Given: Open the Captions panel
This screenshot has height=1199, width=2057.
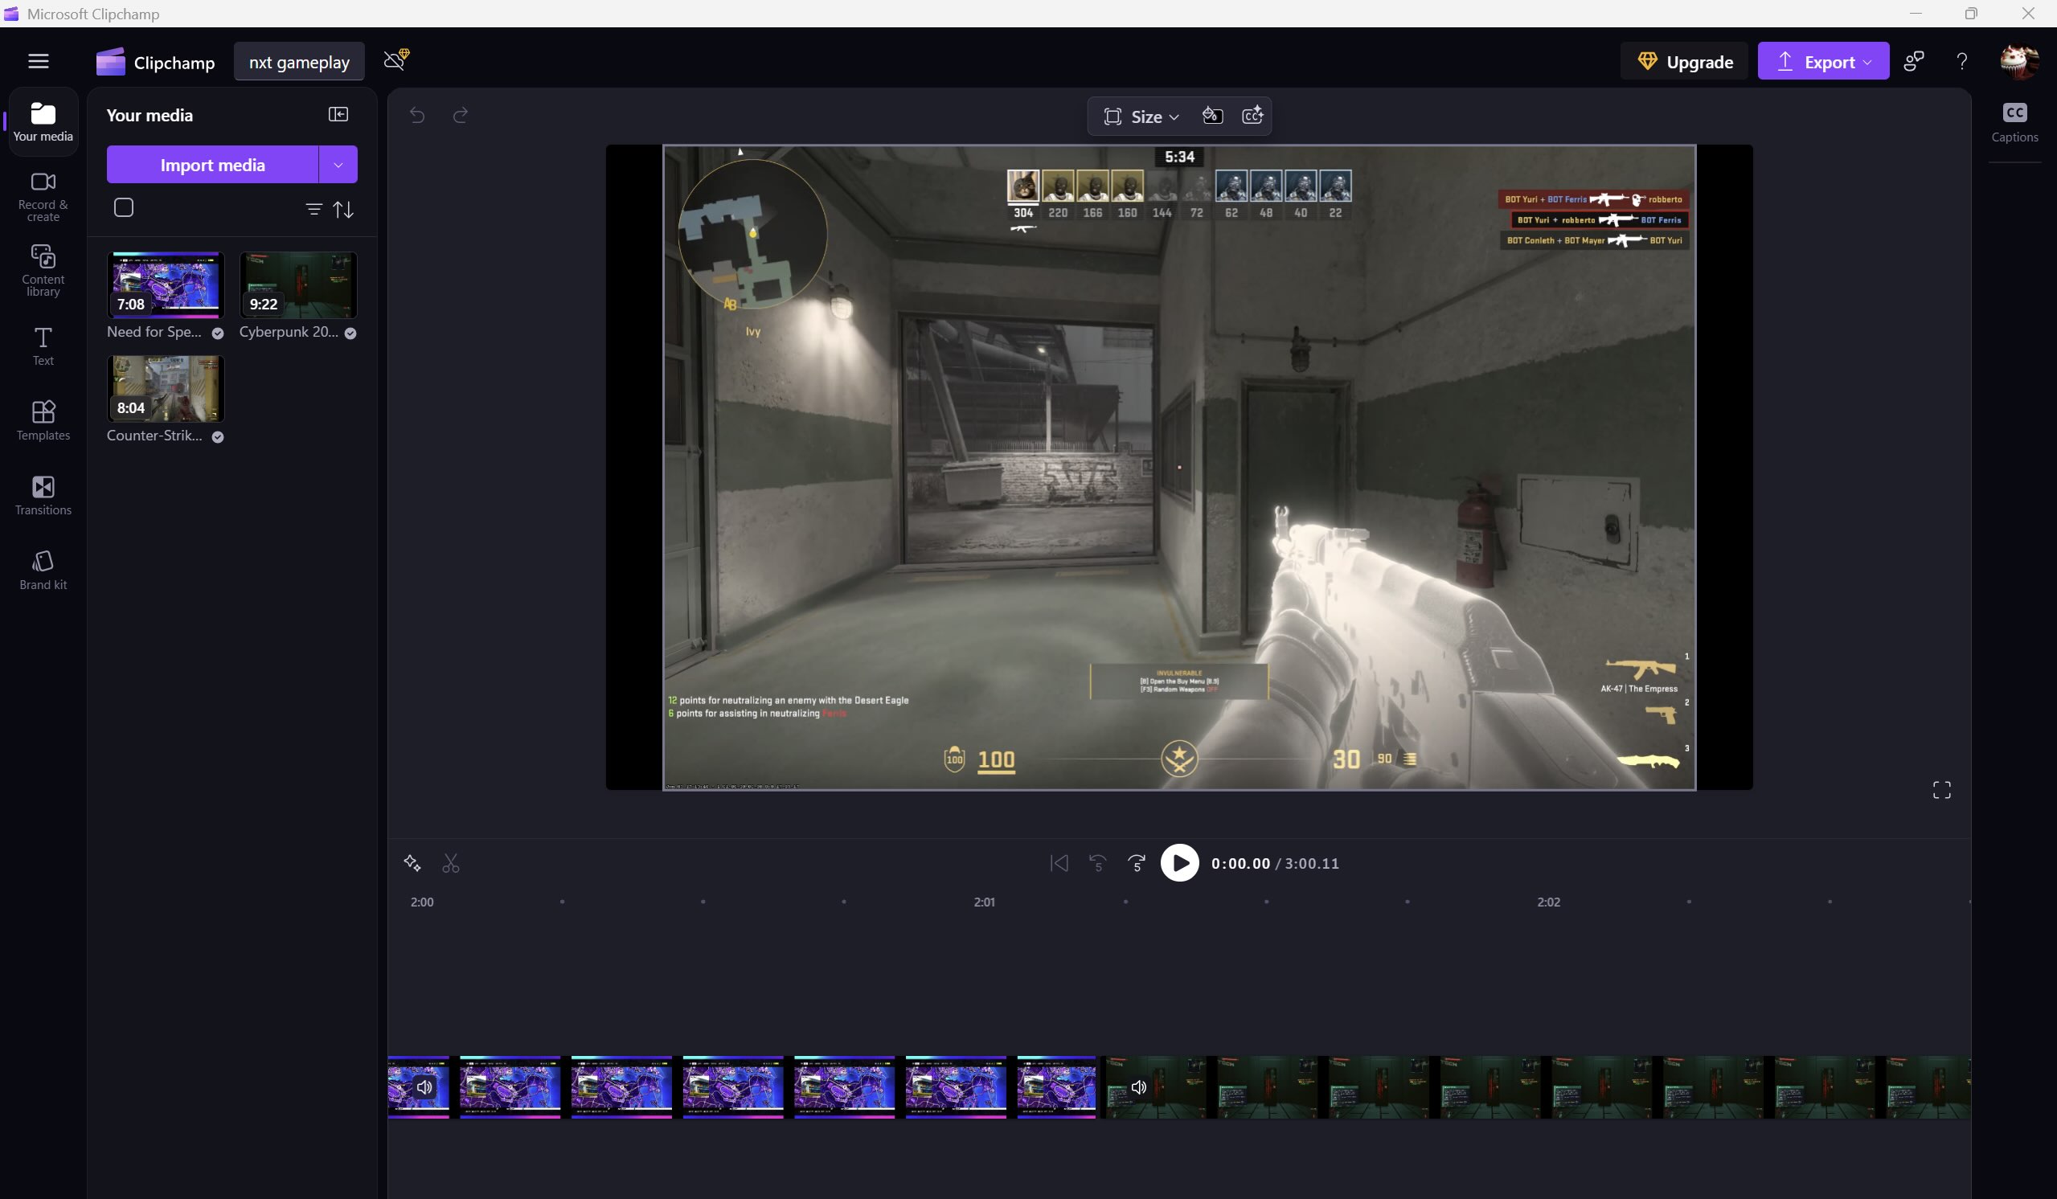Looking at the screenshot, I should [x=2014, y=121].
